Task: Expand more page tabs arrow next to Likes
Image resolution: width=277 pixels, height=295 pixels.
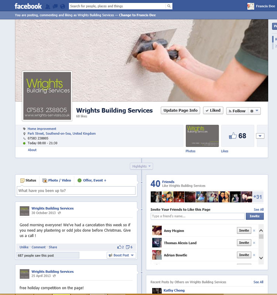Action: (x=260, y=136)
